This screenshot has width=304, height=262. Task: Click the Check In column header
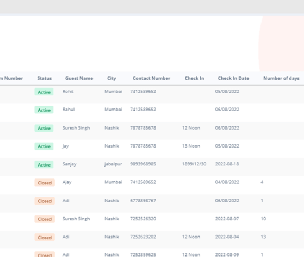[195, 78]
